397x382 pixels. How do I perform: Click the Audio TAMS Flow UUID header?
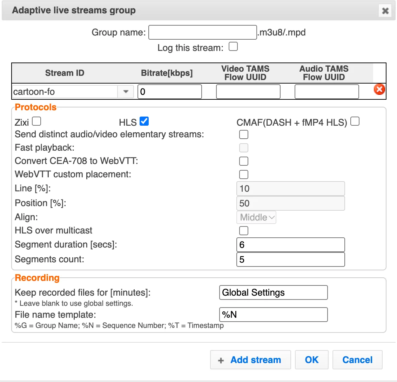324,73
